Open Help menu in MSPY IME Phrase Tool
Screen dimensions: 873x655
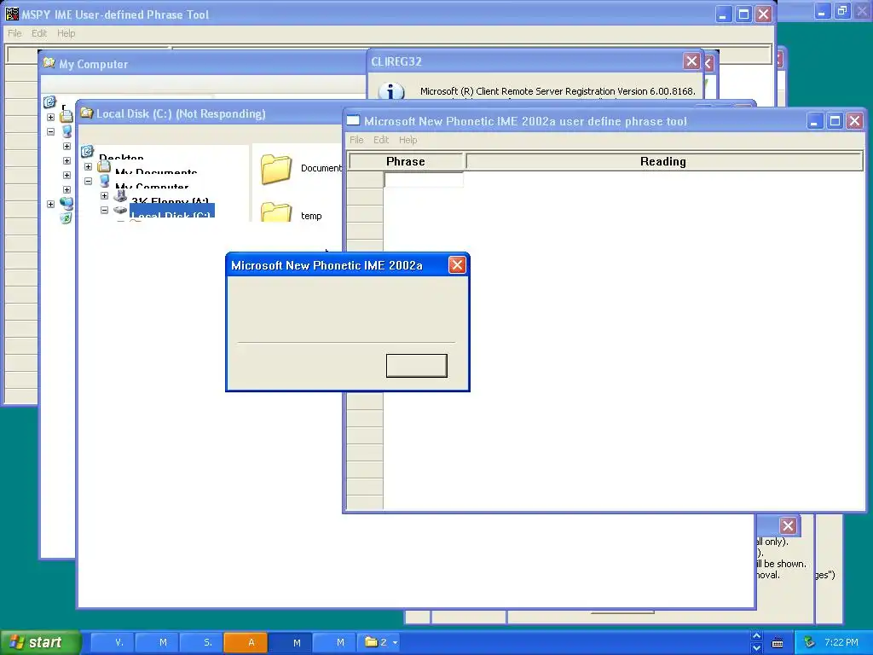click(66, 33)
